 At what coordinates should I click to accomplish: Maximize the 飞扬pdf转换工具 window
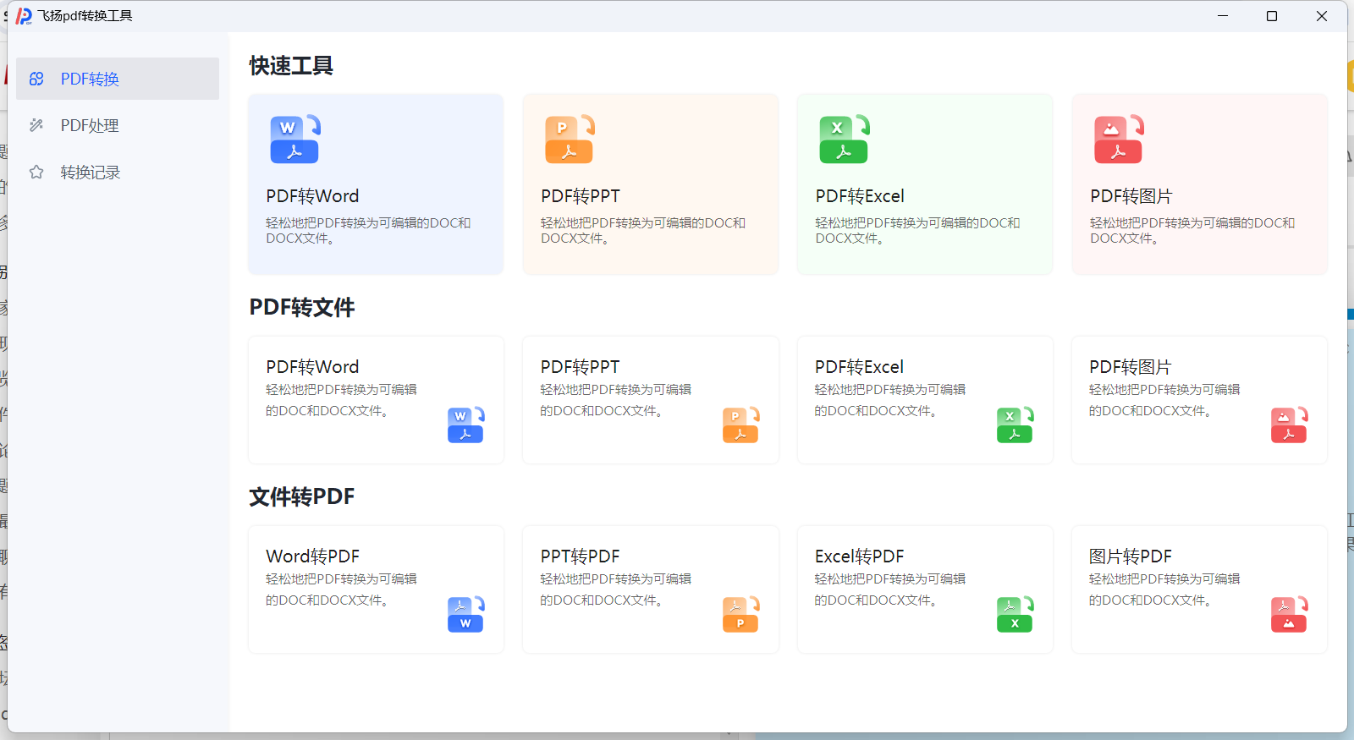tap(1271, 16)
